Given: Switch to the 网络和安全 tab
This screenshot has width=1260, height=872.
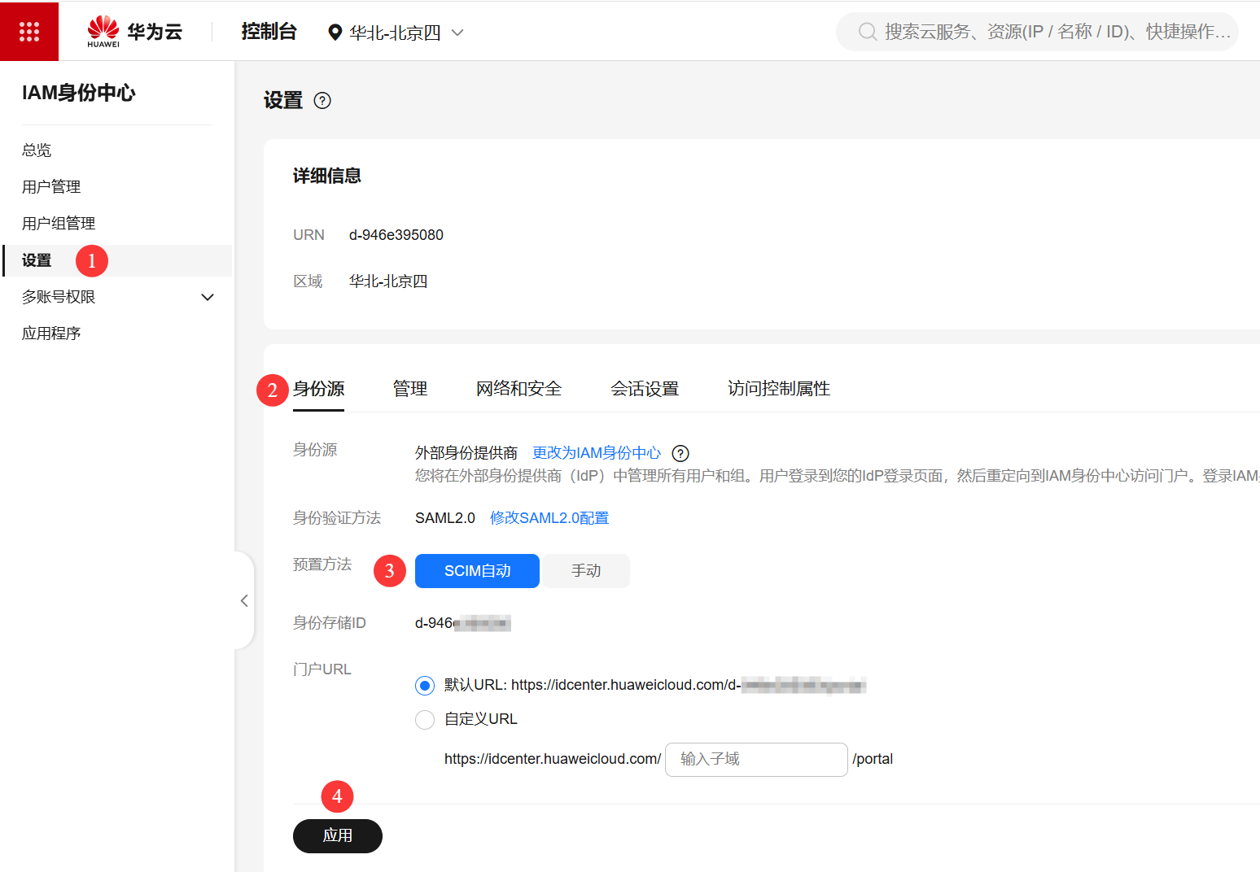Looking at the screenshot, I should click(x=518, y=389).
